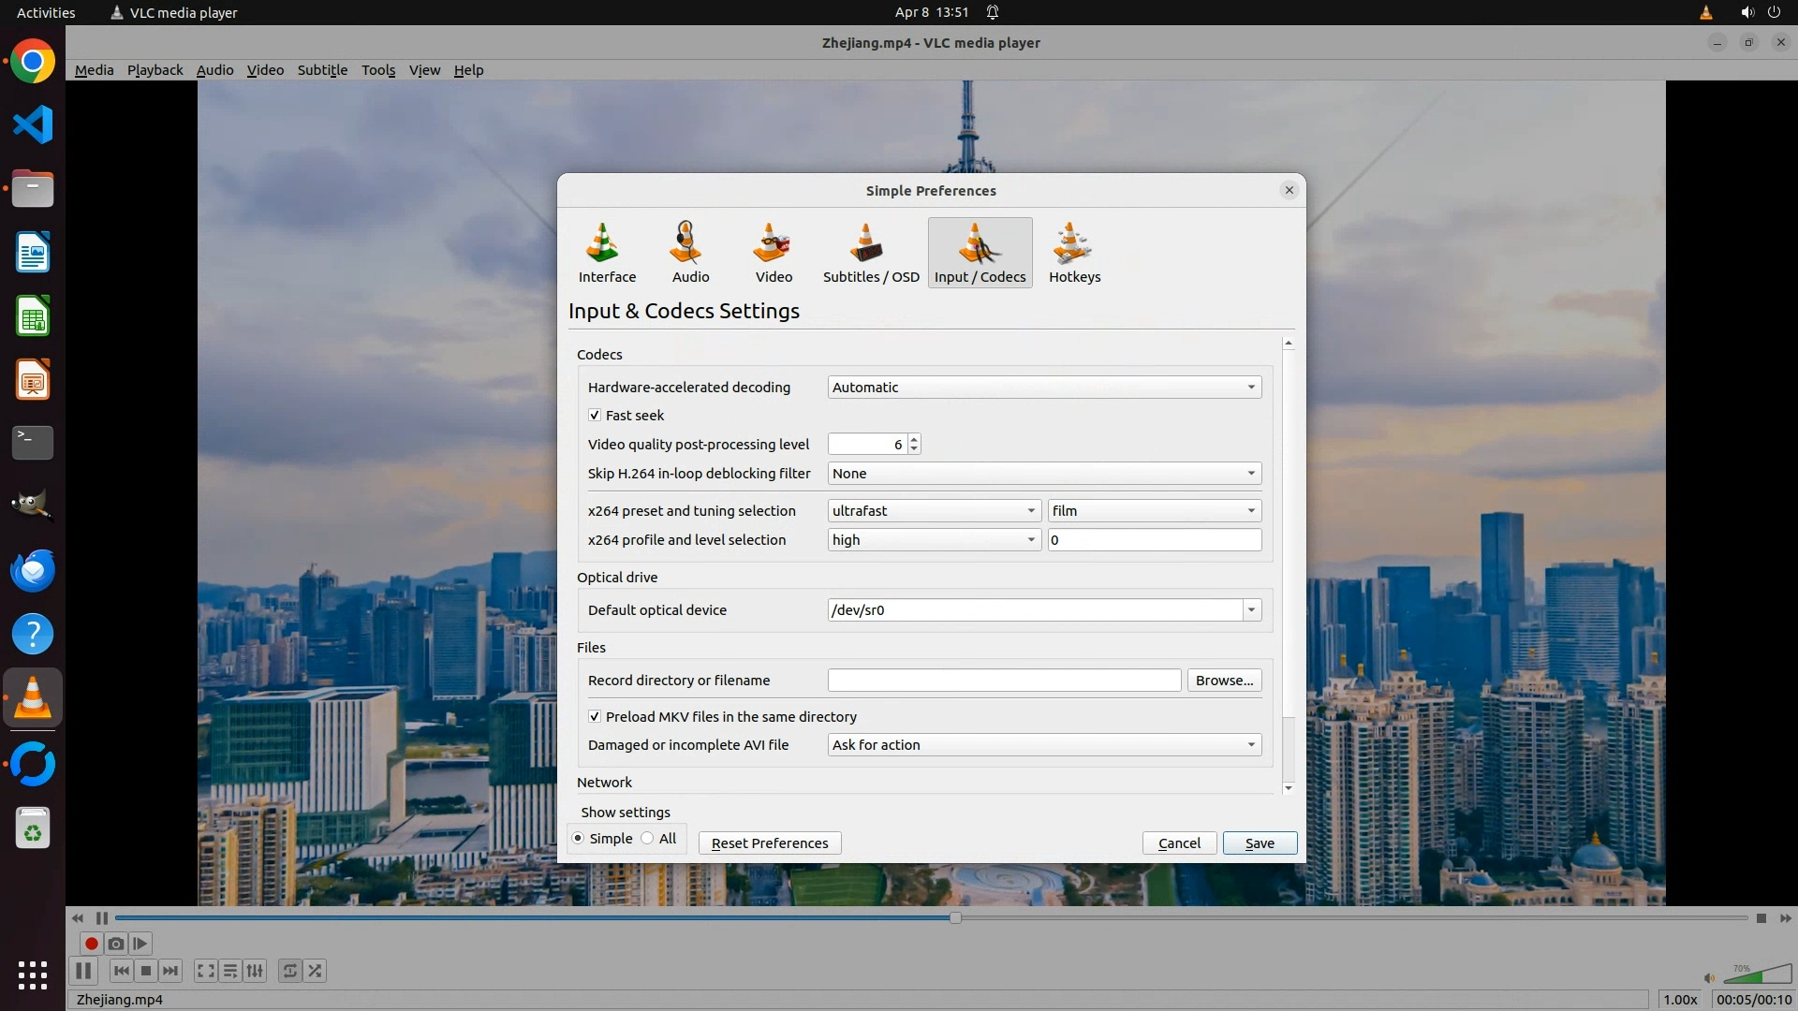Viewport: 1798px width, 1011px height.
Task: Take a snapshot with camera icon
Action: pyautogui.click(x=116, y=944)
